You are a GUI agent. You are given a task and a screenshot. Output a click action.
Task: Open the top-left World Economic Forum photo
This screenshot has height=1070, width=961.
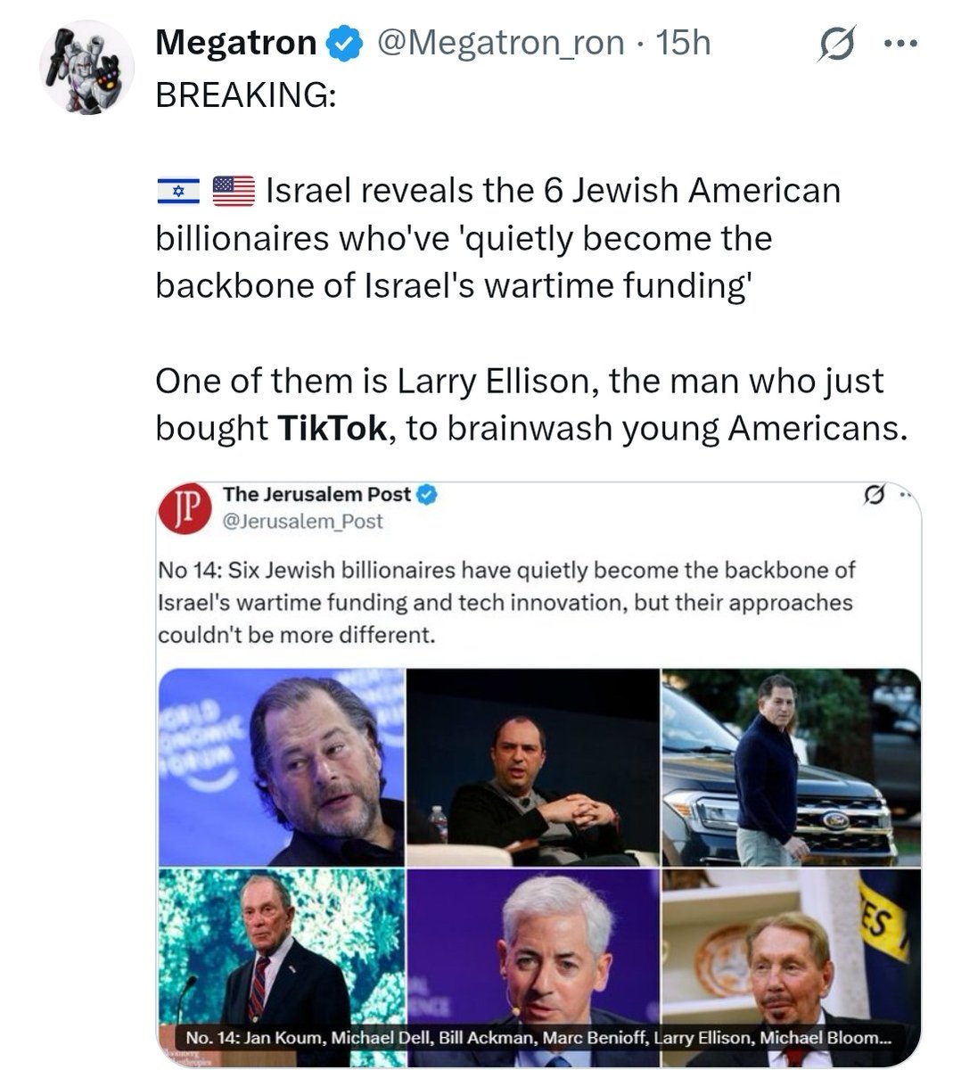point(282,767)
